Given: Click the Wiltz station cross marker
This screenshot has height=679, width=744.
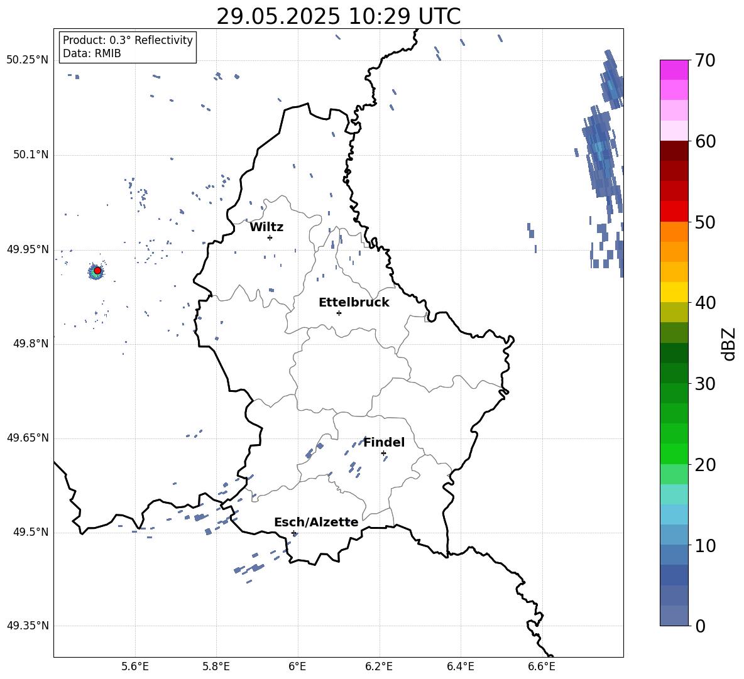Looking at the screenshot, I should coord(270,237).
